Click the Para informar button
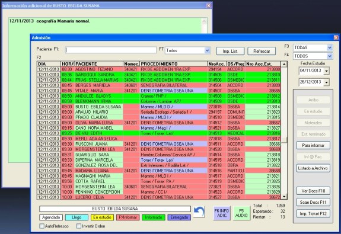This screenshot has width=341, height=234. click(313, 145)
